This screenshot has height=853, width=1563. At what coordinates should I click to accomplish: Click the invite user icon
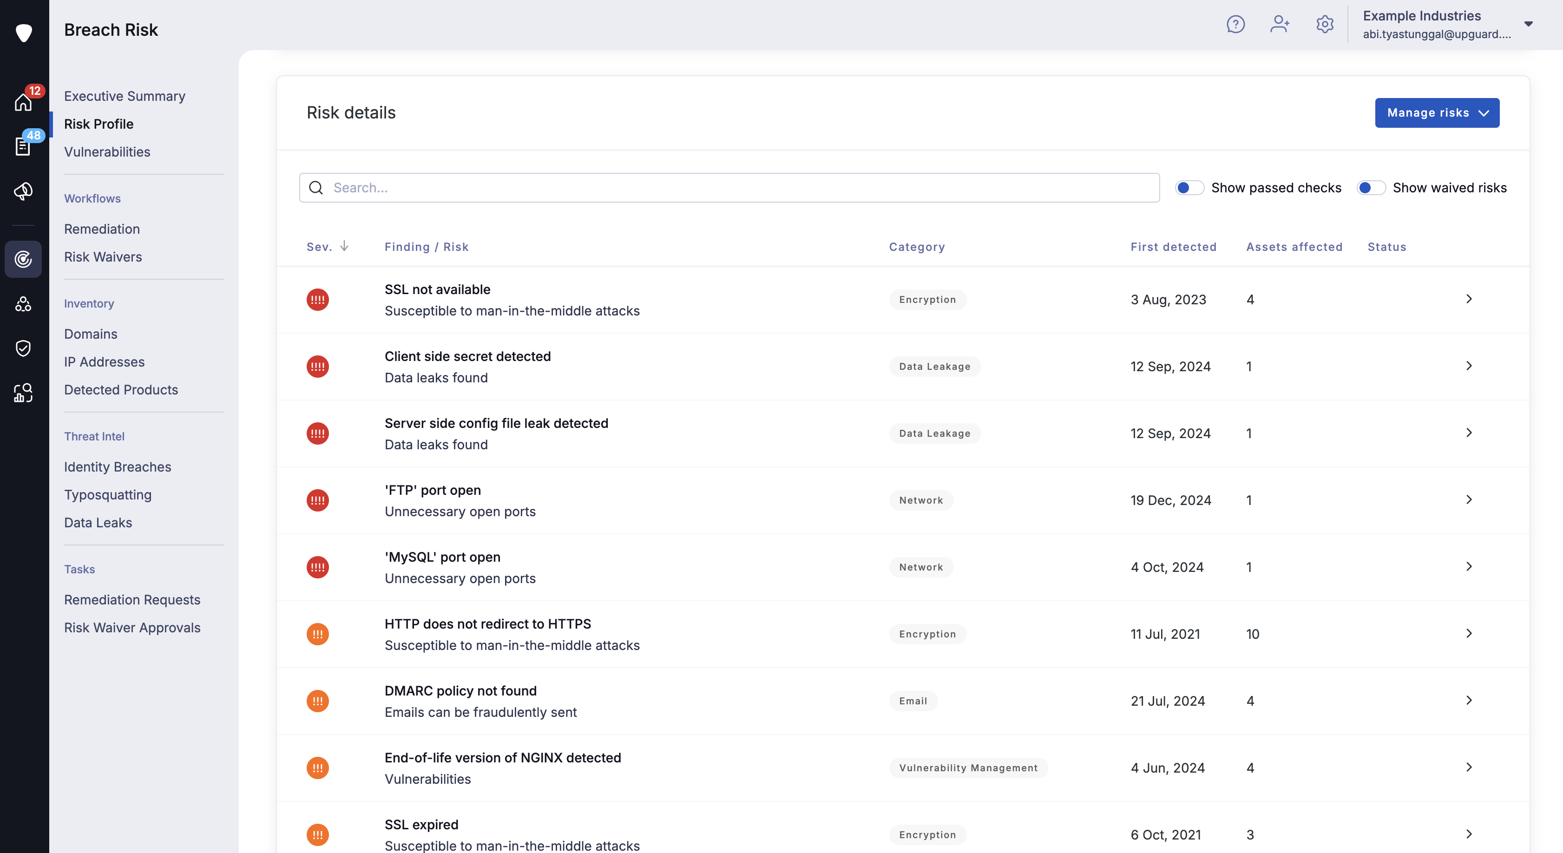tap(1280, 24)
